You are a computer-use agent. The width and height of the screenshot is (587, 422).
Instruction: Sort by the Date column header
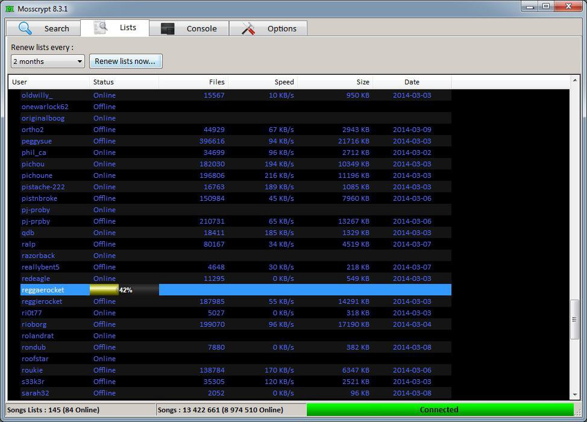[x=412, y=82]
